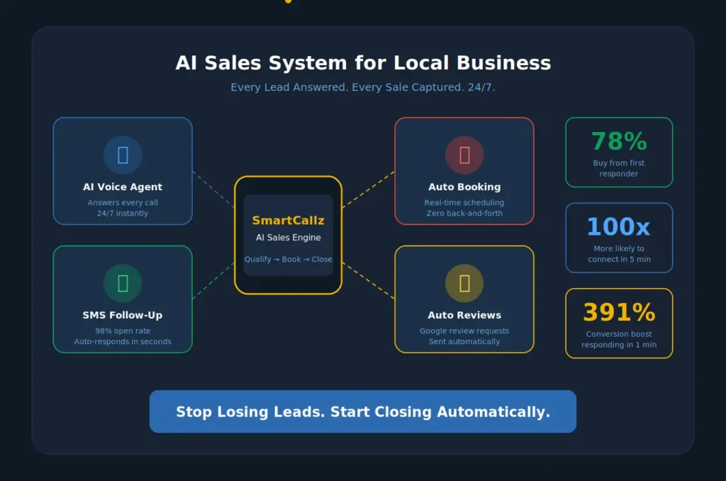Click the '100x' blue statistic

619,226
